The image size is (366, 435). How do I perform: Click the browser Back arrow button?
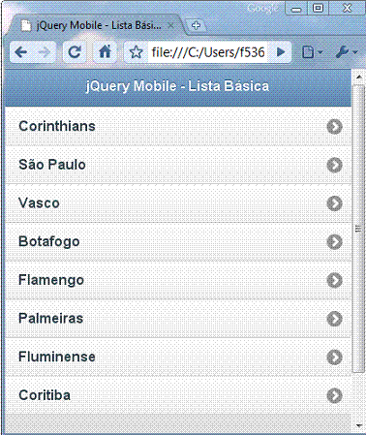[x=21, y=52]
